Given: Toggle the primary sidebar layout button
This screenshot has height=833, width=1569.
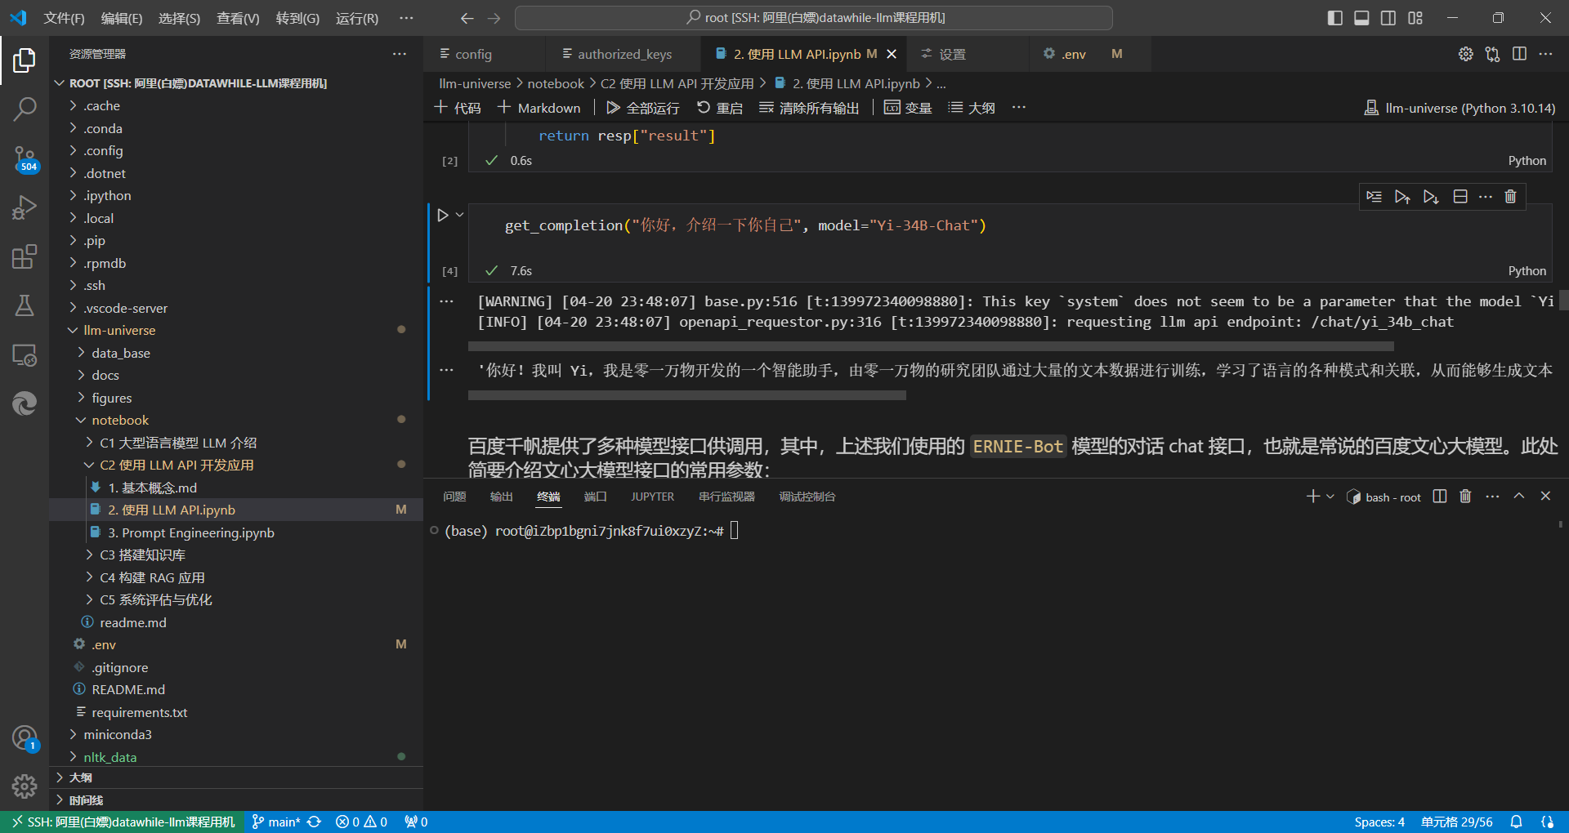Looking at the screenshot, I should (x=1335, y=18).
